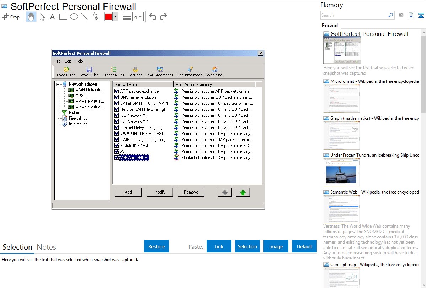Select the ellipse shape tool
426x288 pixels.
click(x=74, y=17)
